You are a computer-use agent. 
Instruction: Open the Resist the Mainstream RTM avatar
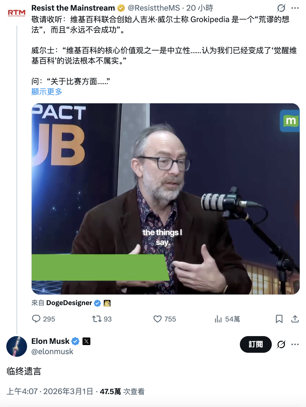tap(17, 13)
